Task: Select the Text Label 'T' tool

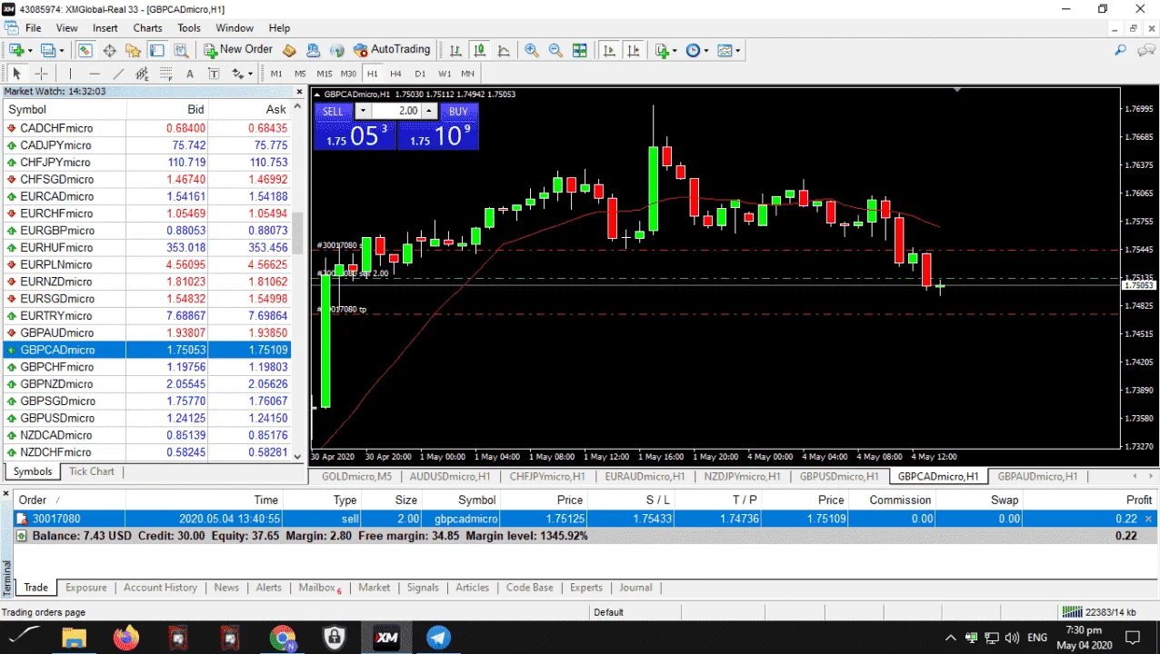Action: click(x=214, y=74)
